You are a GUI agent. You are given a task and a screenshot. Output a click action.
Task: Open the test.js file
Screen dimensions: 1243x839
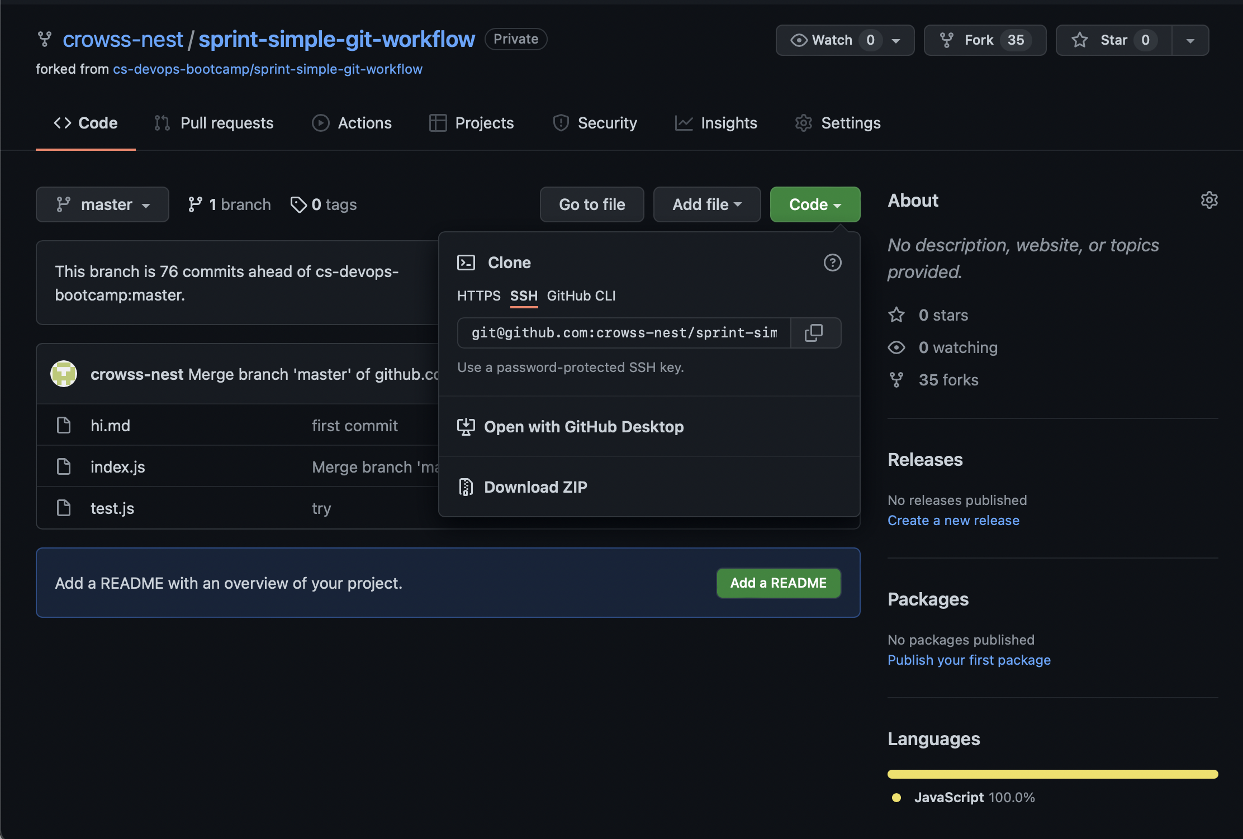112,508
